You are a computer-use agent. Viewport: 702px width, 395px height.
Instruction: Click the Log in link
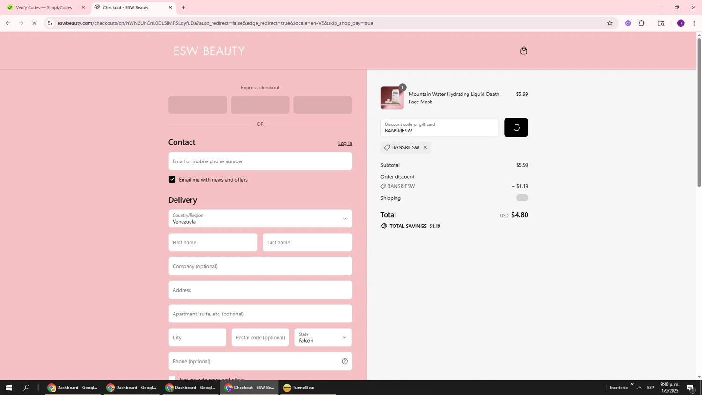click(345, 143)
